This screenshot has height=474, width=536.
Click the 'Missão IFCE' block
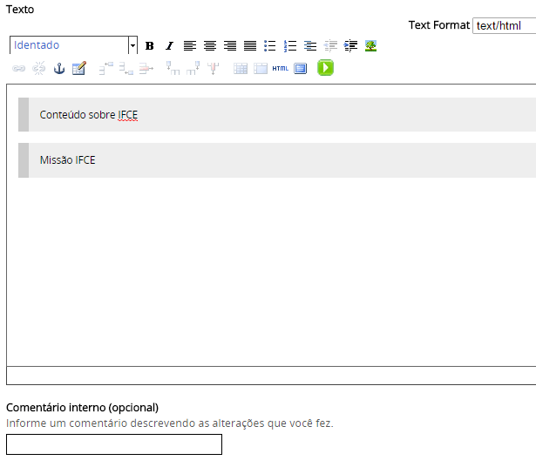pyautogui.click(x=277, y=160)
